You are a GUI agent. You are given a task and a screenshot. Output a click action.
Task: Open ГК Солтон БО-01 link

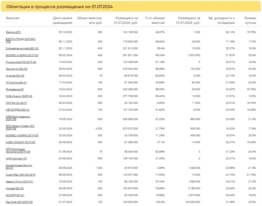(16, 83)
